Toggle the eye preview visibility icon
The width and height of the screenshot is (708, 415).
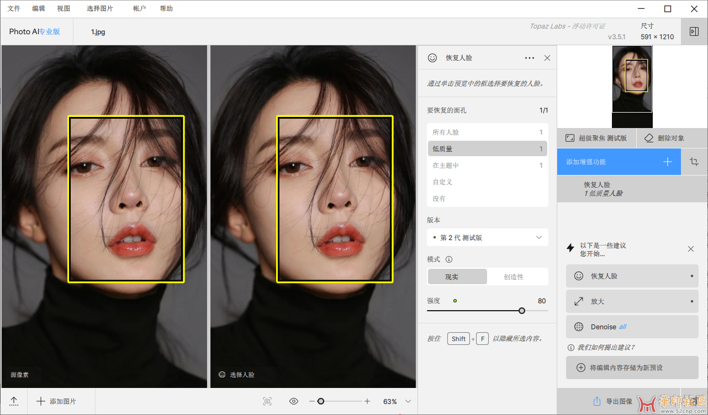coord(294,401)
